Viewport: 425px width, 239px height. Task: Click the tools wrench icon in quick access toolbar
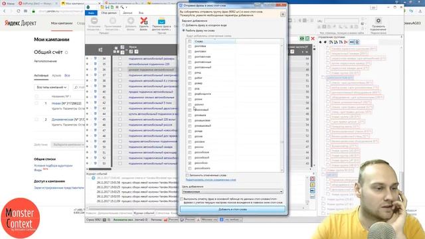coord(122,7)
